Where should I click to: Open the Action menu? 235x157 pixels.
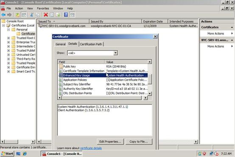pos(19,8)
